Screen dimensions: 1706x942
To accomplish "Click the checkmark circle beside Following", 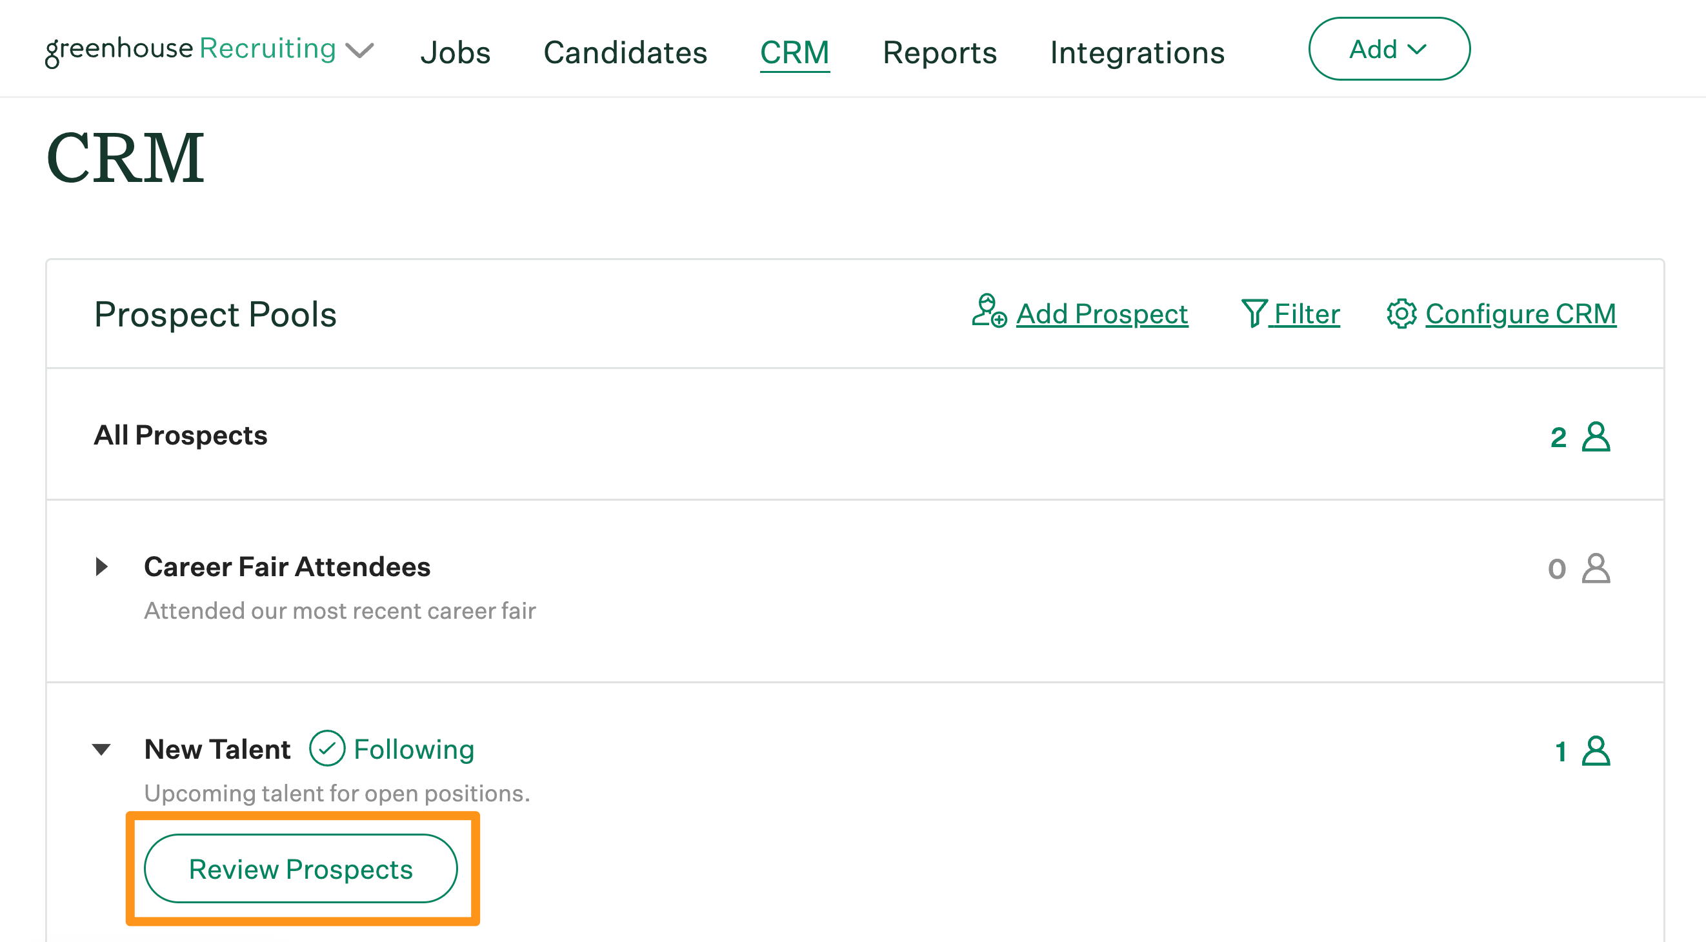I will (x=328, y=748).
